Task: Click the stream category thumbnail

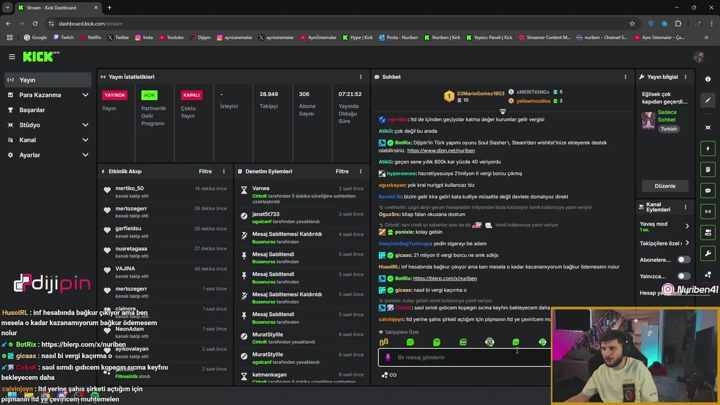Action: point(649,120)
